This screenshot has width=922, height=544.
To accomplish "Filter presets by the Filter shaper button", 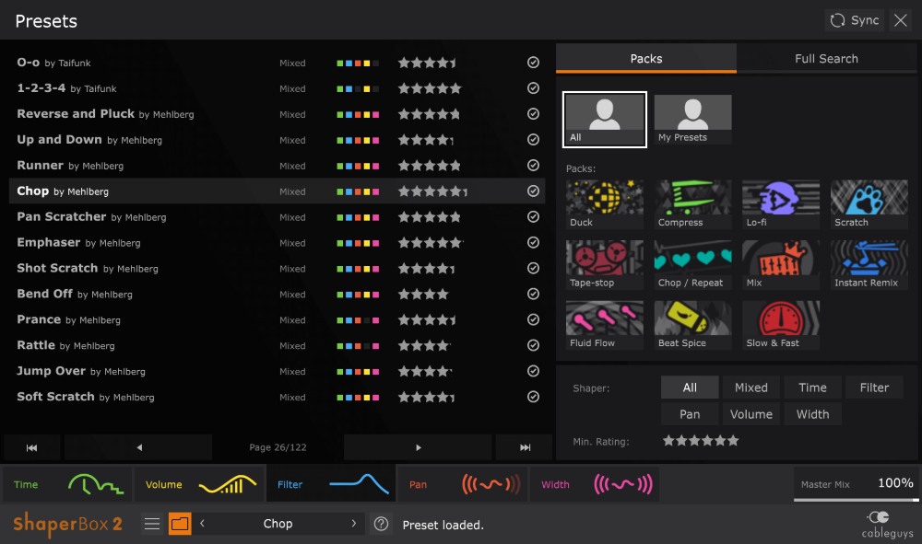I will click(x=874, y=388).
